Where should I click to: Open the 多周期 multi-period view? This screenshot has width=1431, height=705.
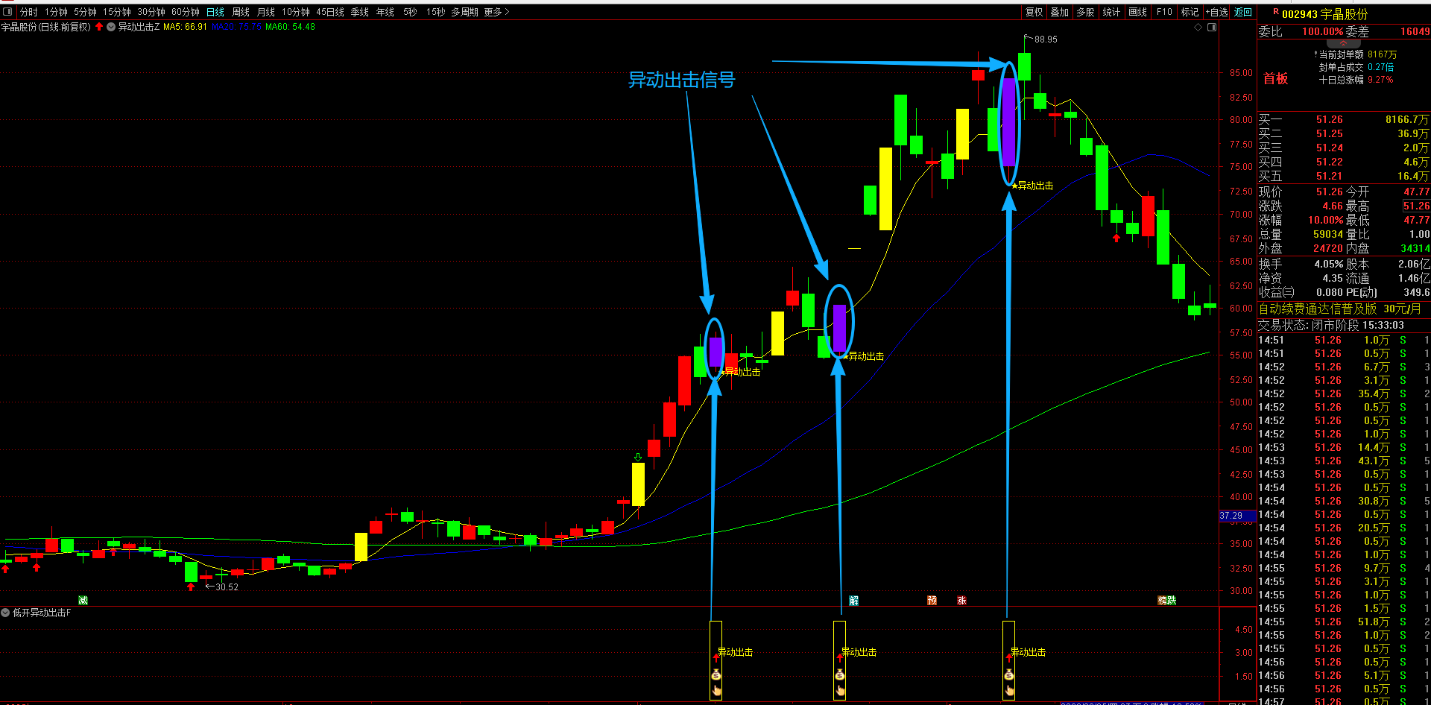click(x=464, y=12)
